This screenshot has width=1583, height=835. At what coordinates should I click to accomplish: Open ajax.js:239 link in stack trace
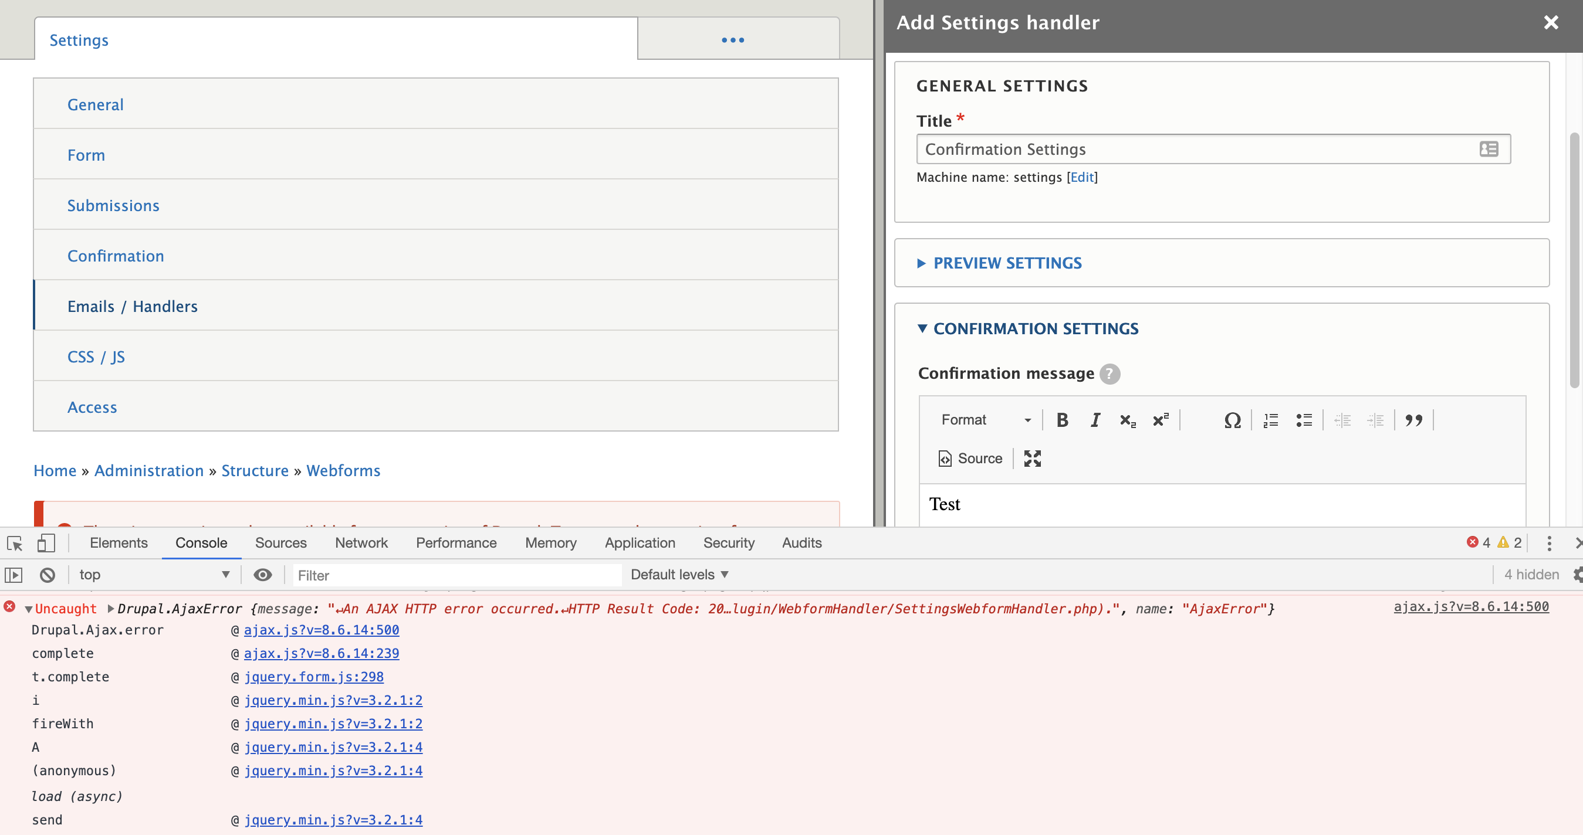pos(322,654)
